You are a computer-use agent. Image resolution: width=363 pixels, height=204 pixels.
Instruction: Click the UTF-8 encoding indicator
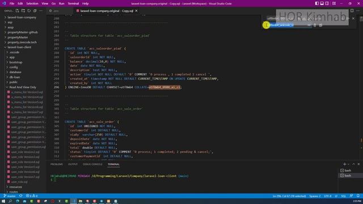(x=328, y=196)
